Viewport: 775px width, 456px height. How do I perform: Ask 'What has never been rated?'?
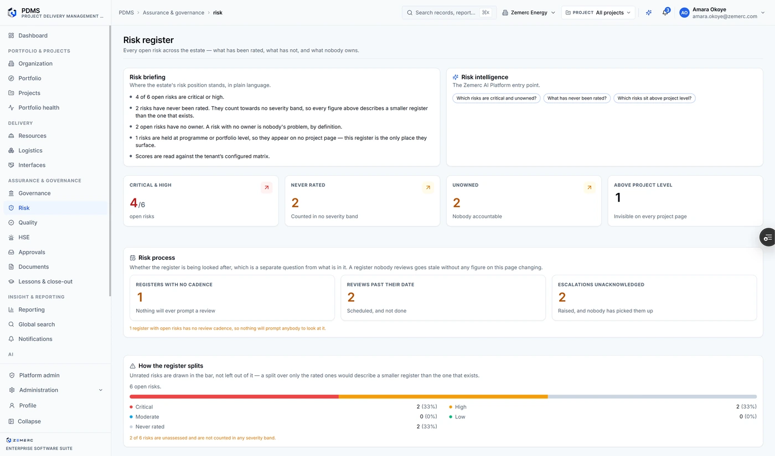tap(577, 98)
